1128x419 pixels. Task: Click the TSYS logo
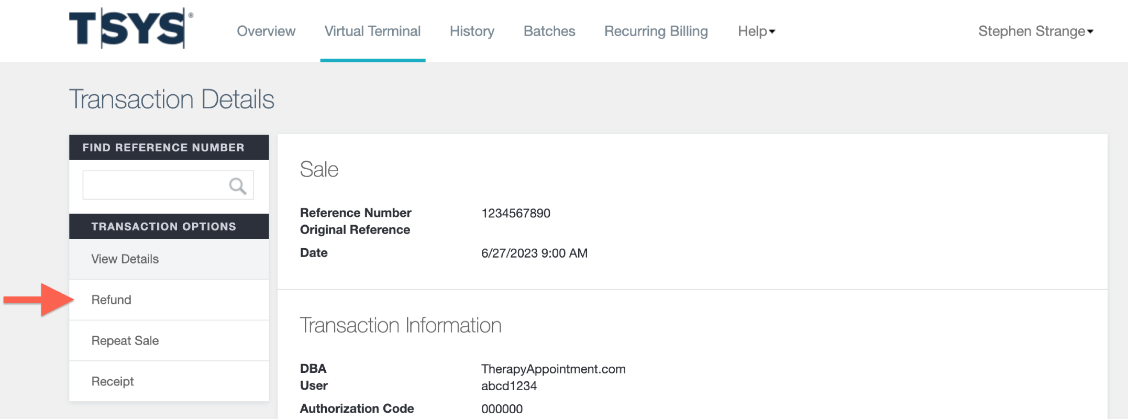[131, 29]
